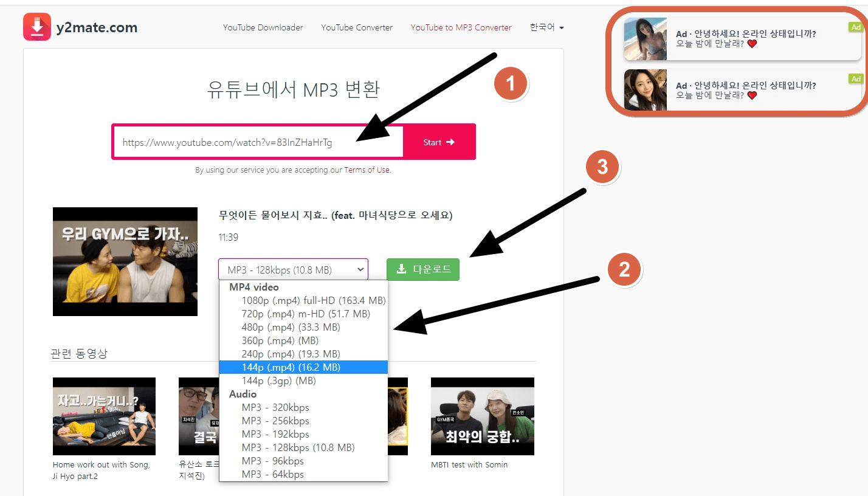Select MP3 - 320kbps audio option
Viewport: 868px width, 496px height.
(x=303, y=407)
